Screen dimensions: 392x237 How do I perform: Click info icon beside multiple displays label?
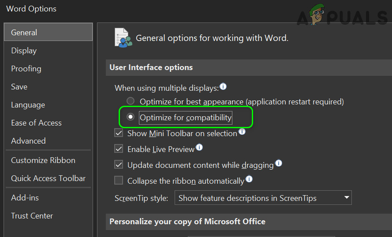coord(223,87)
